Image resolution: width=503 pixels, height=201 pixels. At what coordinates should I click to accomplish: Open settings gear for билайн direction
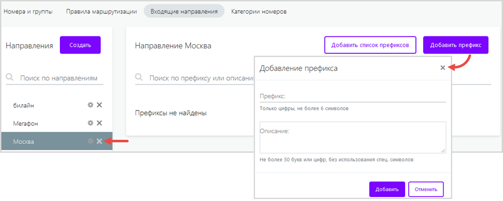click(x=90, y=105)
